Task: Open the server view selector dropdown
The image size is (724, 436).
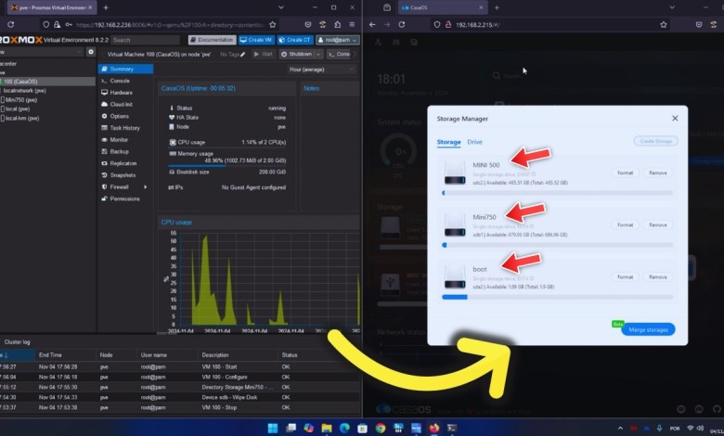Action: pyautogui.click(x=41, y=52)
